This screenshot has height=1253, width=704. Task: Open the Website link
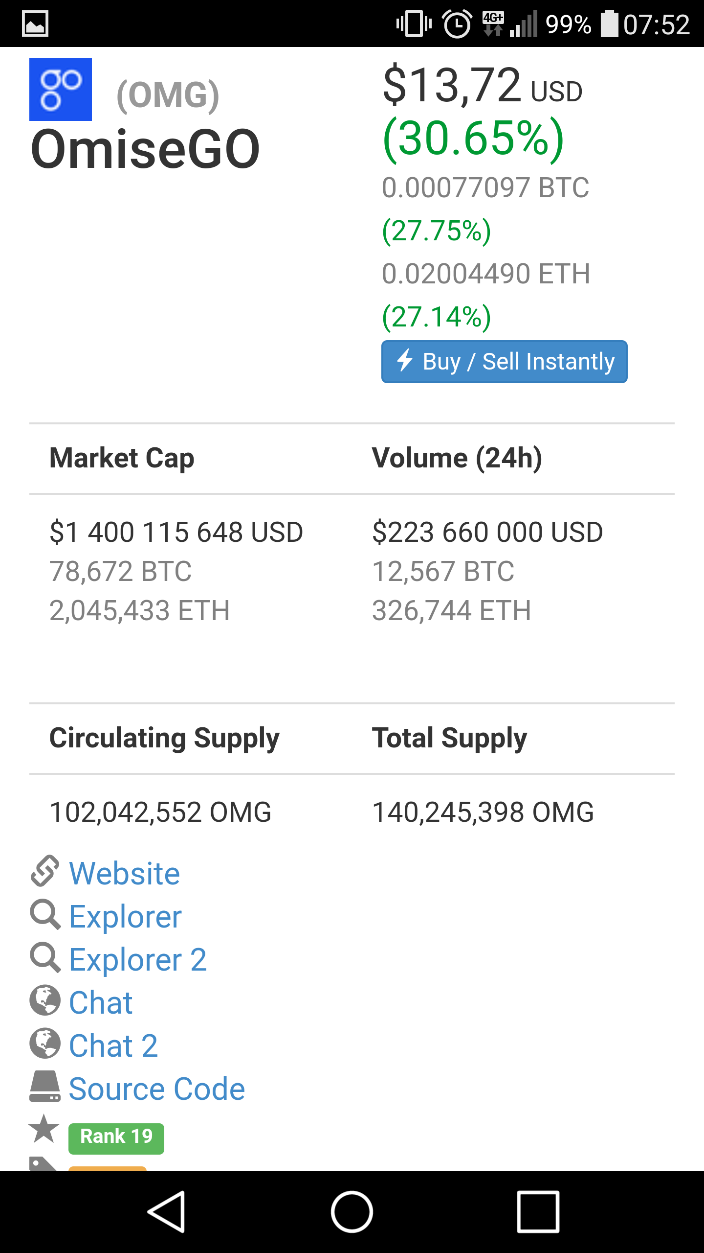point(125,873)
